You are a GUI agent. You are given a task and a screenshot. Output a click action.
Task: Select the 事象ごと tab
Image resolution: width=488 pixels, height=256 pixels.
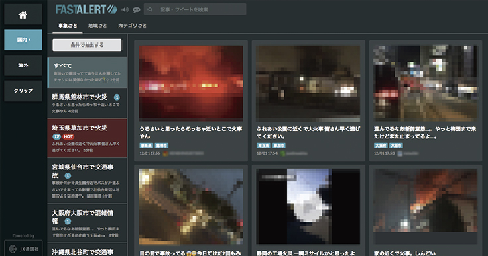[68, 26]
